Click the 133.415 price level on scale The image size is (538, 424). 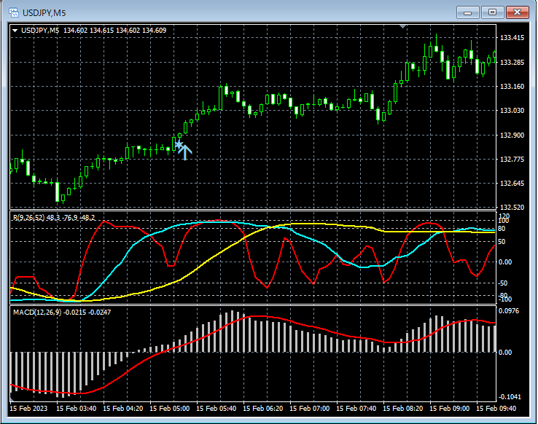[x=512, y=38]
